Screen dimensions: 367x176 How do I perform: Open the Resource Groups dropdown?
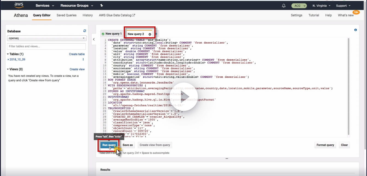click(x=77, y=5)
